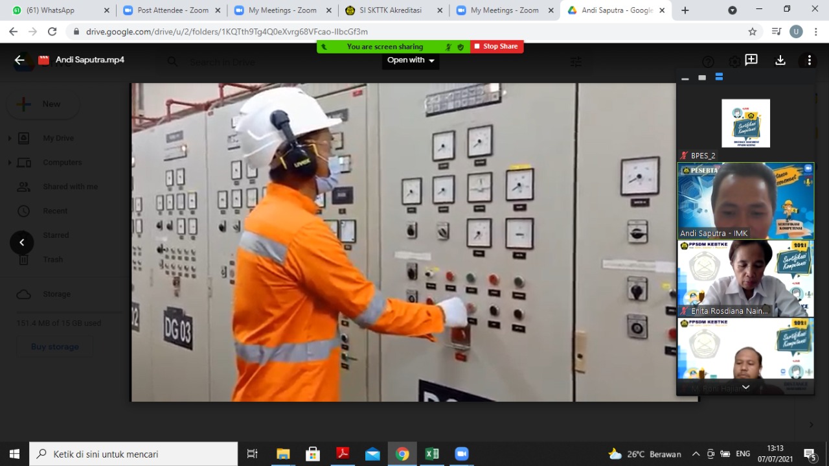This screenshot has width=829, height=466.
Task: Open Excel from the taskbar
Action: [x=432, y=454]
